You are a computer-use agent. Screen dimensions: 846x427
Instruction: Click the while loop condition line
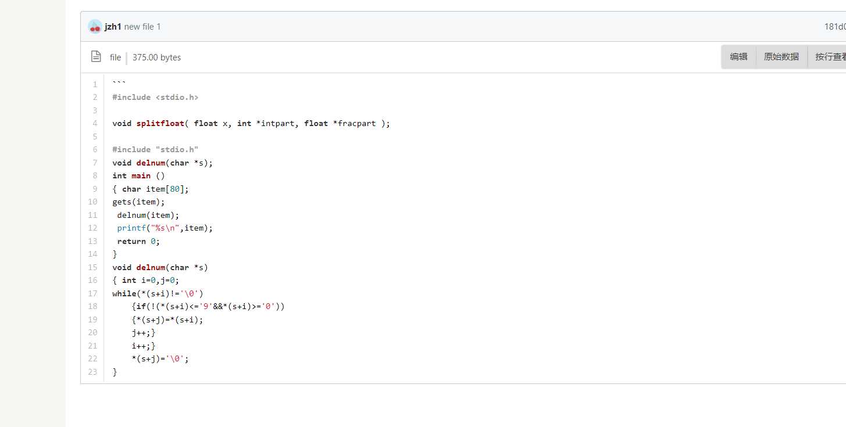coord(158,293)
